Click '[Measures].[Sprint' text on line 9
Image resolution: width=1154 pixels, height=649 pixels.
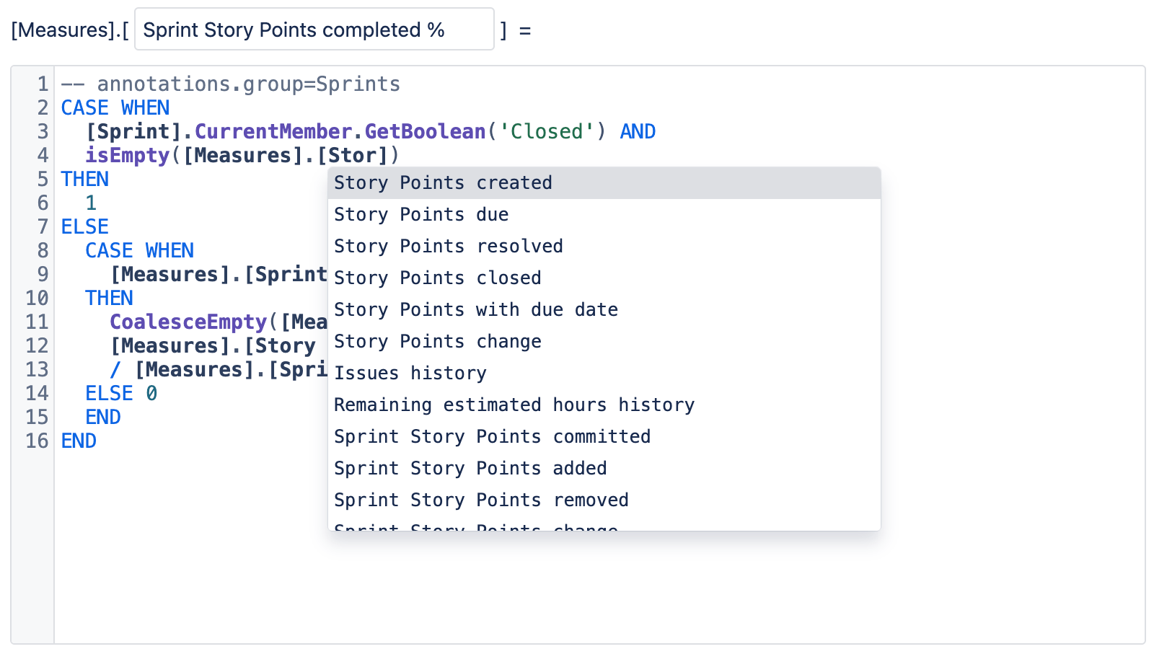click(x=219, y=275)
